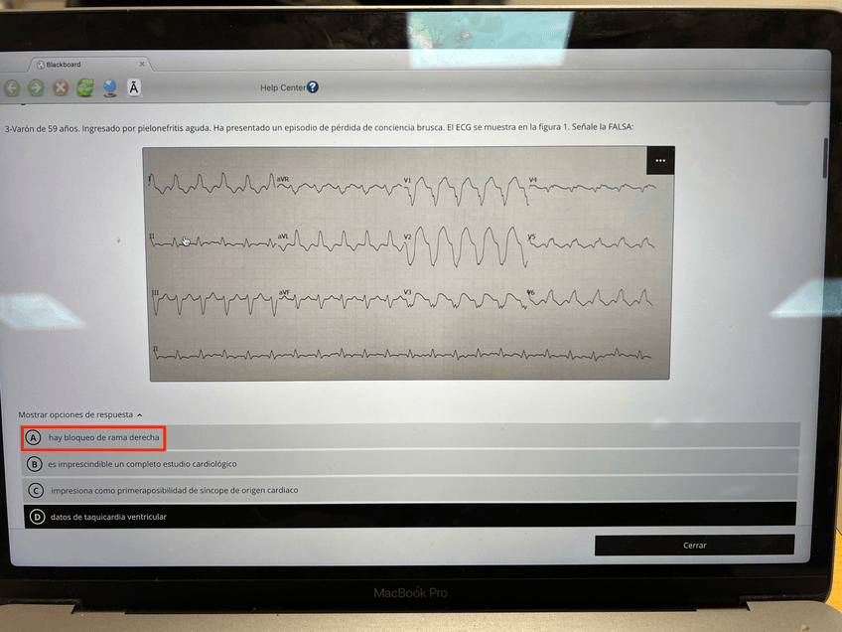Open the Help Center link
This screenshot has width=842, height=632.
coord(282,87)
